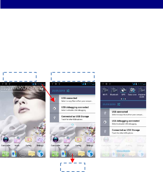The height and width of the screenshot is (172, 163).
Task: Tap the circular notification panel drag handle
Action: click(72, 125)
